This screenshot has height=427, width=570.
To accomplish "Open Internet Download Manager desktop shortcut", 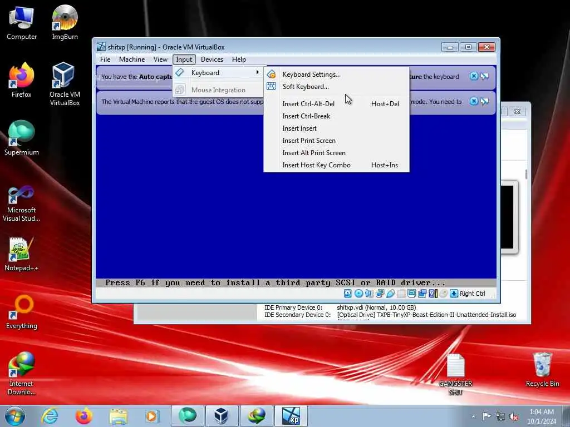I will tap(22, 374).
